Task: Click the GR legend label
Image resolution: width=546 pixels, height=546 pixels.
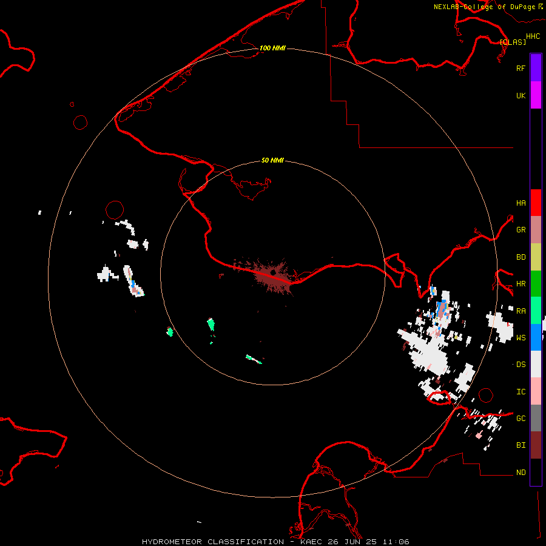Action: click(x=521, y=230)
